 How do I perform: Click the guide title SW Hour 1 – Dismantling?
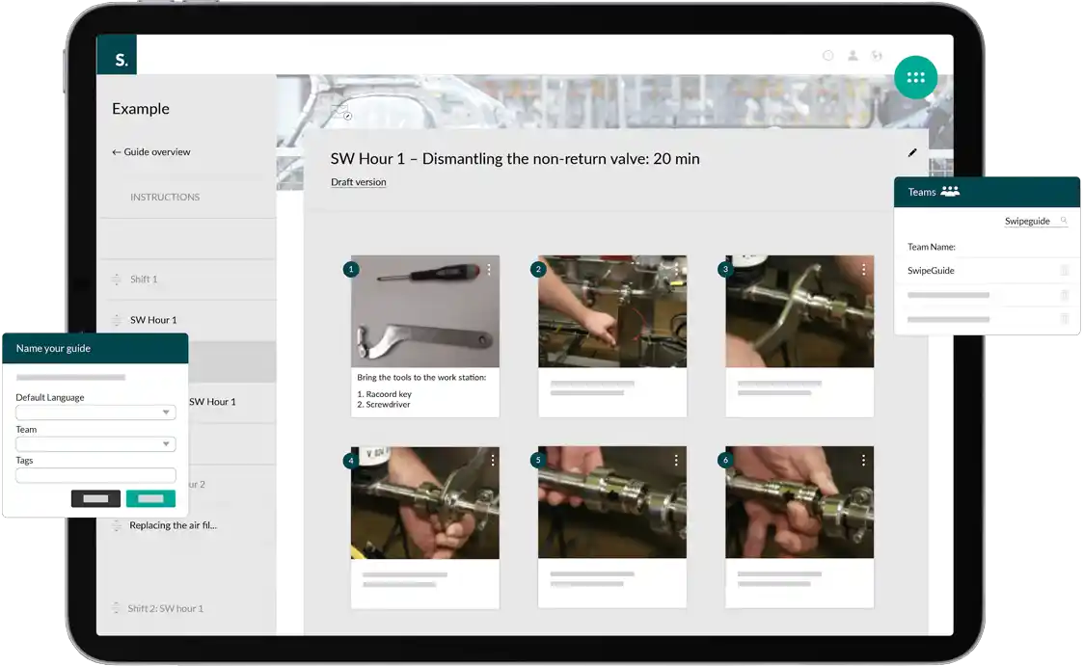(x=515, y=159)
